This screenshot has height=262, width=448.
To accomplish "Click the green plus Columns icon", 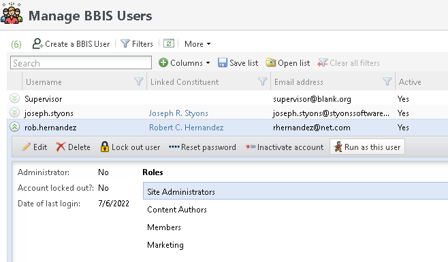I will (163, 62).
